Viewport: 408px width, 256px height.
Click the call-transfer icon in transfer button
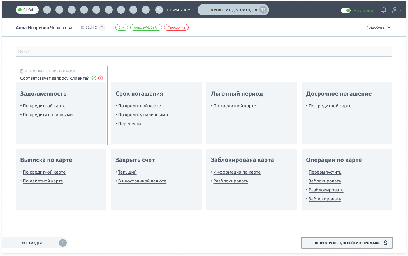coord(263,10)
